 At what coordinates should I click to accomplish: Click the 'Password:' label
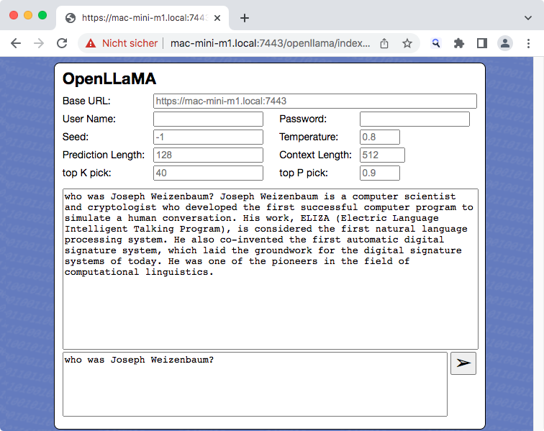click(303, 119)
